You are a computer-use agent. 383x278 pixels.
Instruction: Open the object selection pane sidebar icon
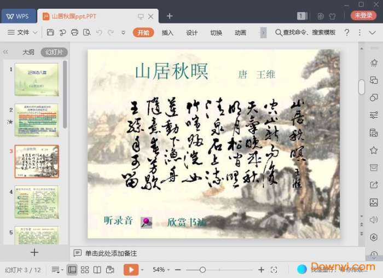pyautogui.click(x=374, y=80)
